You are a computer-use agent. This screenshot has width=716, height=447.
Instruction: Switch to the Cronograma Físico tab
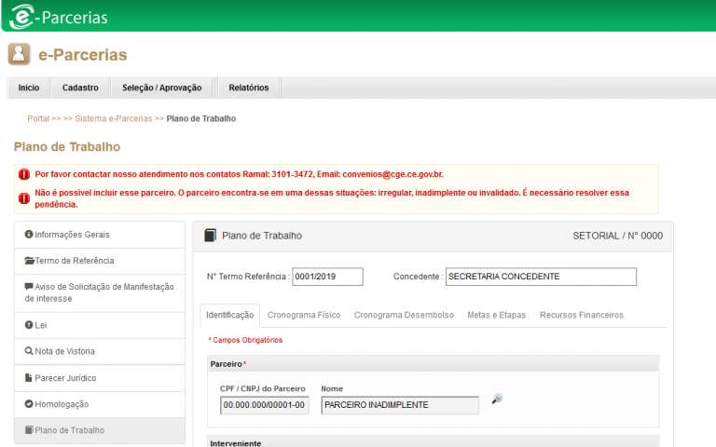point(304,315)
